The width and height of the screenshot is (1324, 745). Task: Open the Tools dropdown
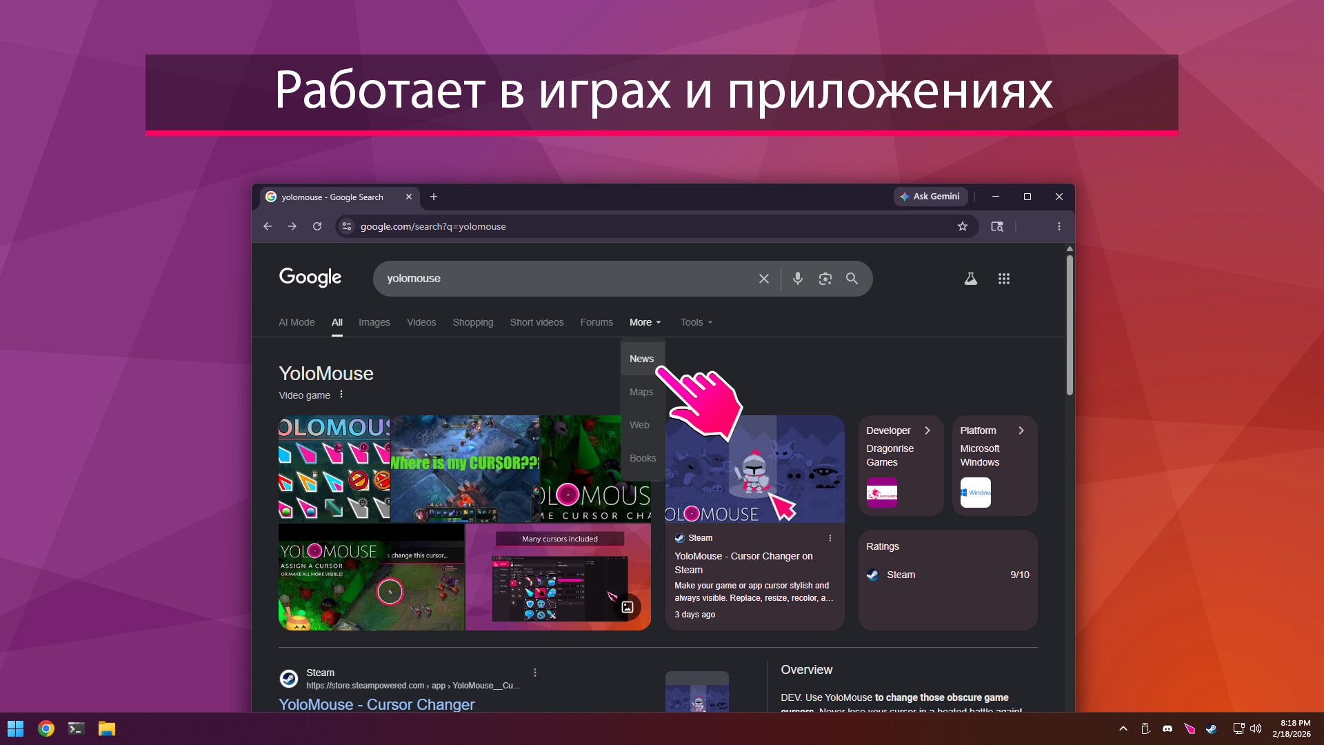[696, 322]
